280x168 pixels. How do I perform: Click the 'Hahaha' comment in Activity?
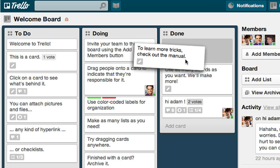coord(268,139)
